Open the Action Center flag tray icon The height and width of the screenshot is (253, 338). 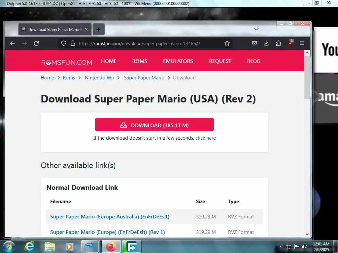[297, 247]
